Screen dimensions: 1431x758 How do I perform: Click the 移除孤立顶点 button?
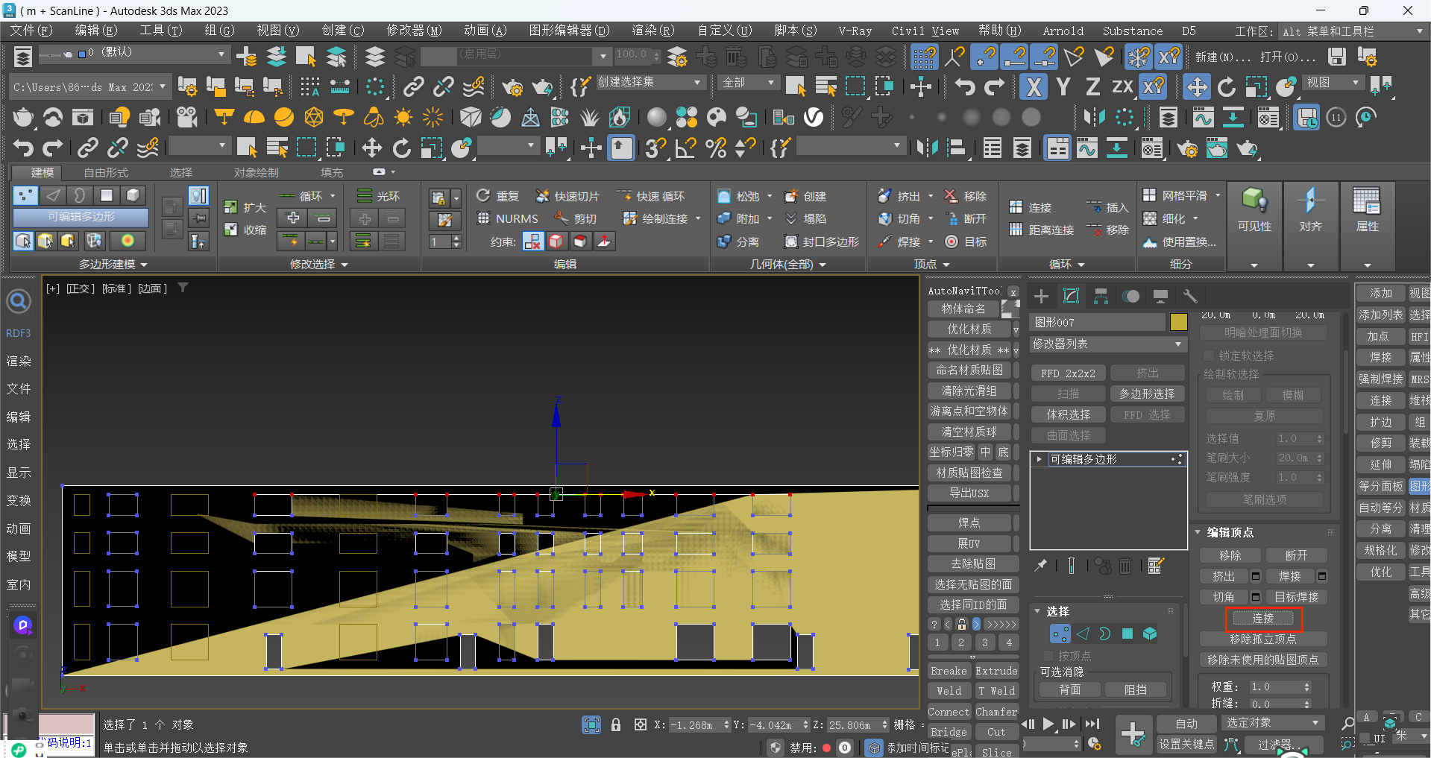(x=1263, y=639)
